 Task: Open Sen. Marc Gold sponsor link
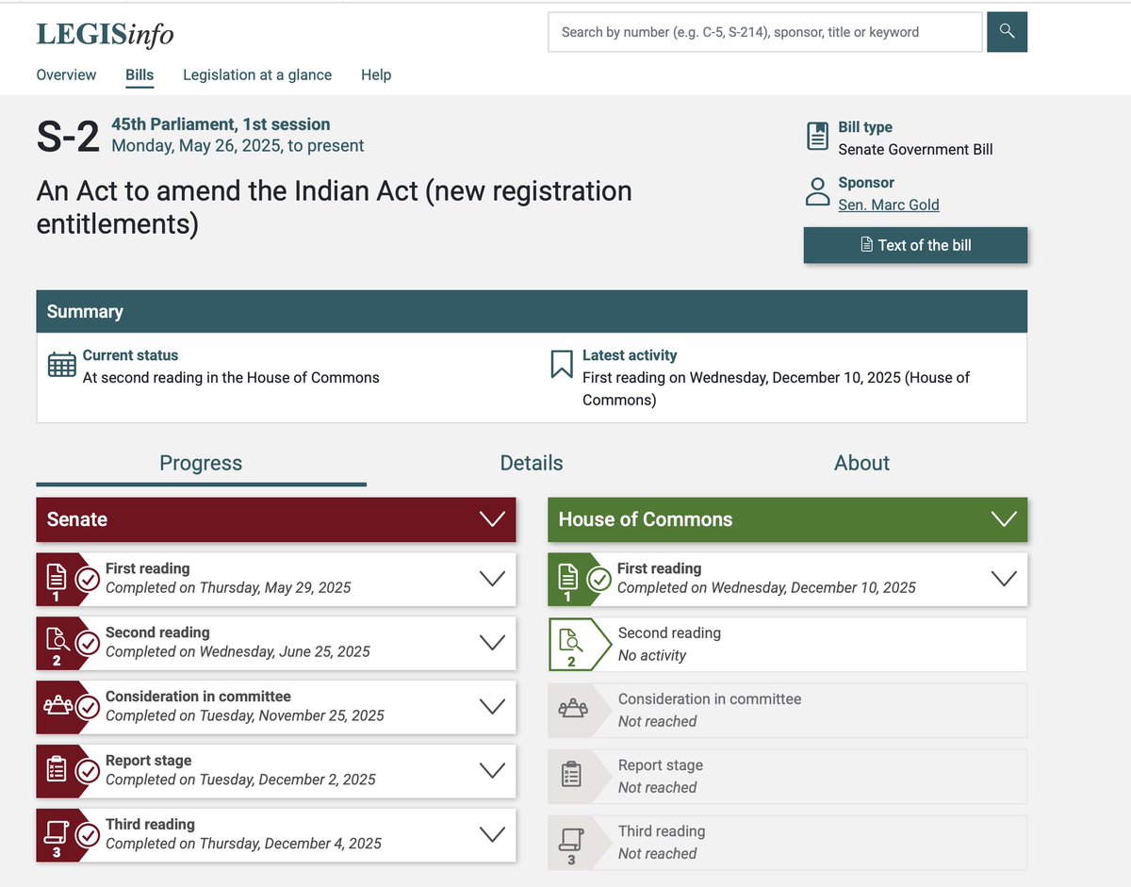pos(889,205)
